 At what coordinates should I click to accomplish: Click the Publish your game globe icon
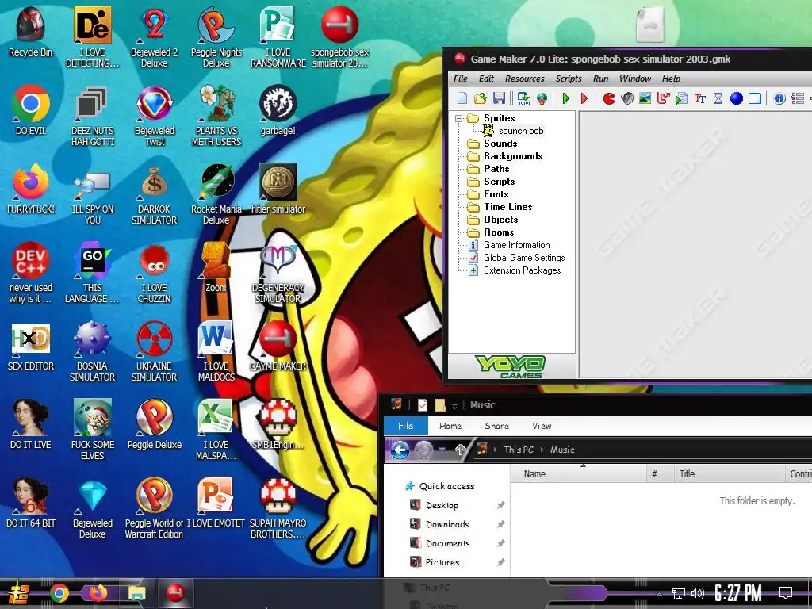[x=542, y=98]
